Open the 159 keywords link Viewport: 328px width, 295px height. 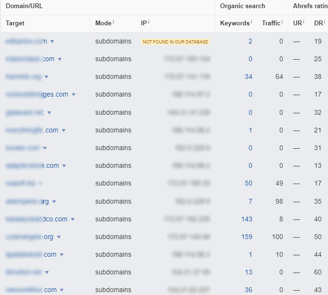[247, 237]
